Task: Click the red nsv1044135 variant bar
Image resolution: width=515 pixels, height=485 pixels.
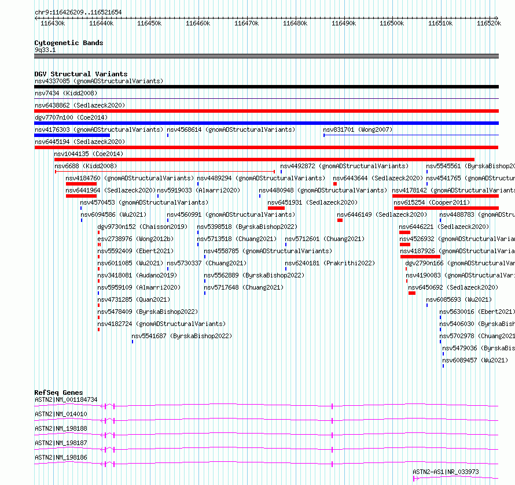Action: point(264,160)
